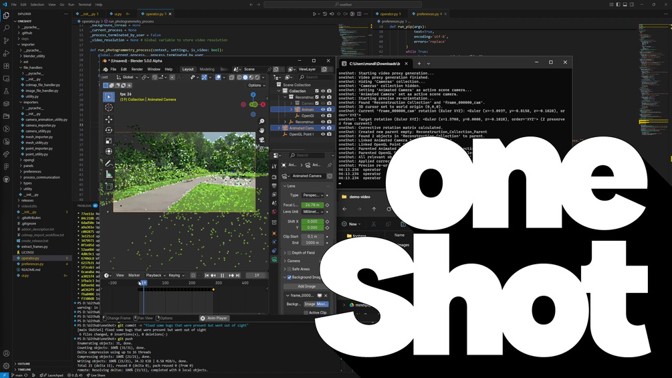
Task: Open VS Code Source Control view
Action: pos(6,41)
